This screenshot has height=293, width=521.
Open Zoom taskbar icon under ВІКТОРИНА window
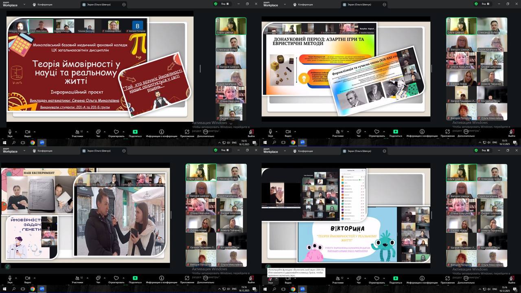[x=302, y=289]
